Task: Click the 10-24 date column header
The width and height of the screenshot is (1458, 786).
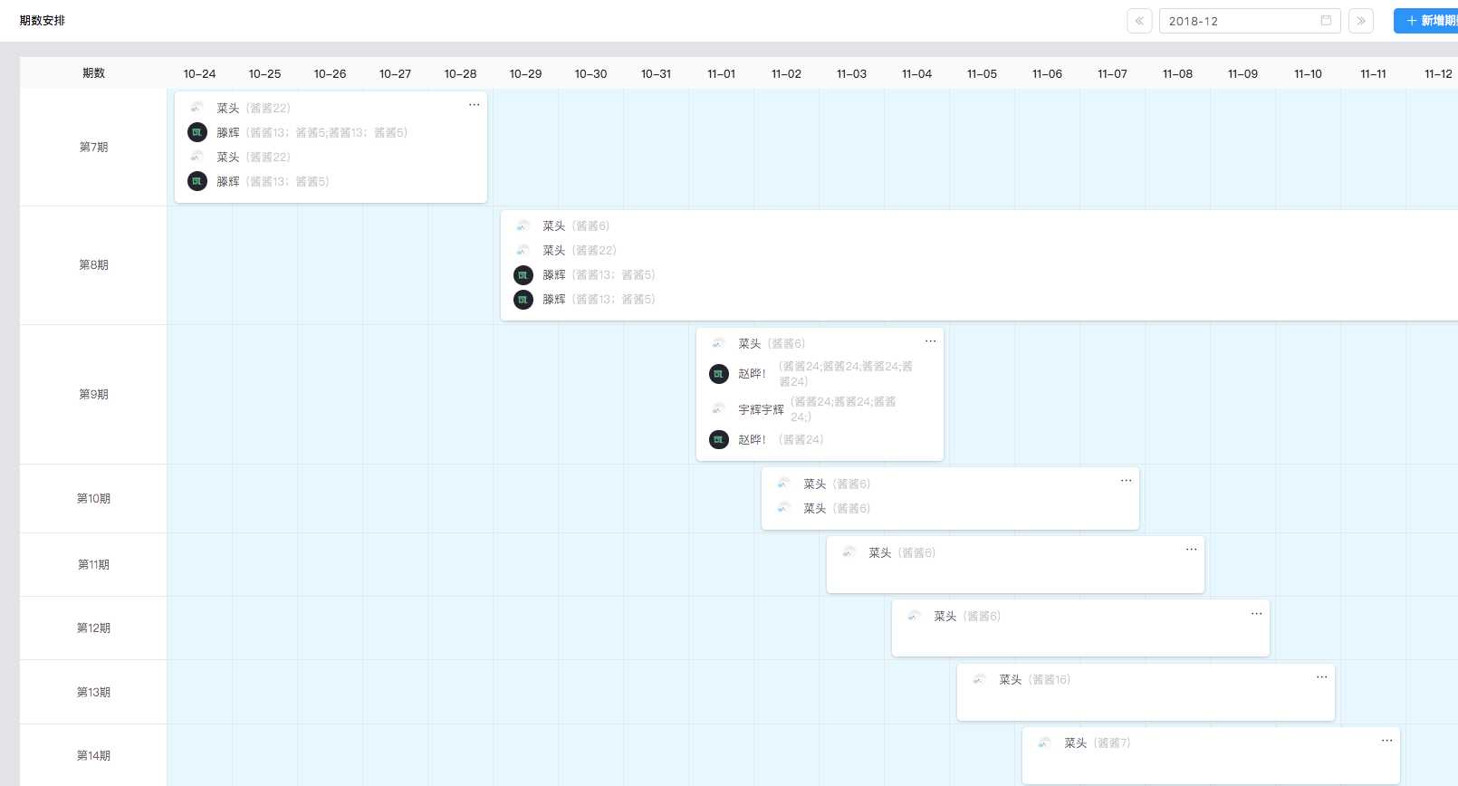Action: 199,73
